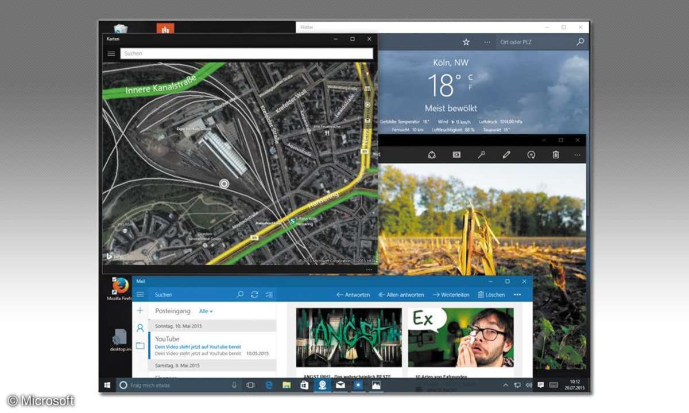
Task: Open the three-dot menu at Karten window bottom
Action: (369, 269)
